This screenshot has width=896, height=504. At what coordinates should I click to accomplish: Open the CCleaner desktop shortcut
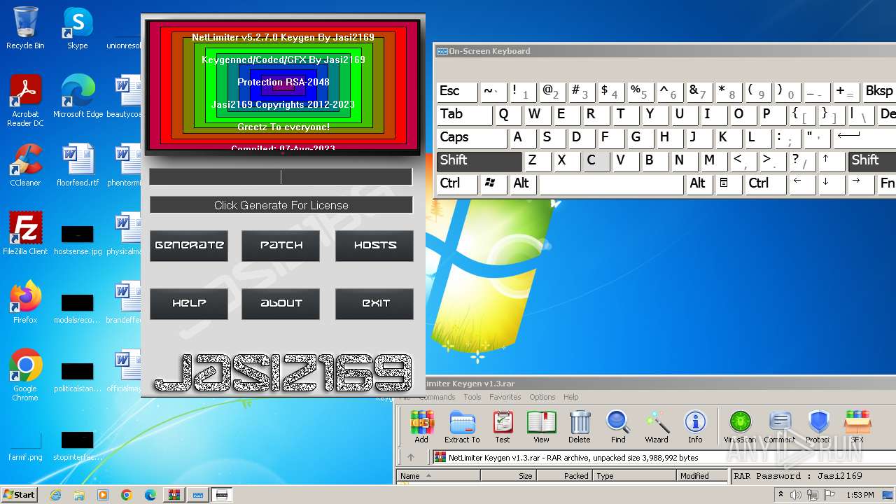tap(25, 165)
